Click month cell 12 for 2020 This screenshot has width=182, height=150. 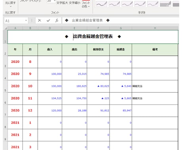[x=30, y=111]
